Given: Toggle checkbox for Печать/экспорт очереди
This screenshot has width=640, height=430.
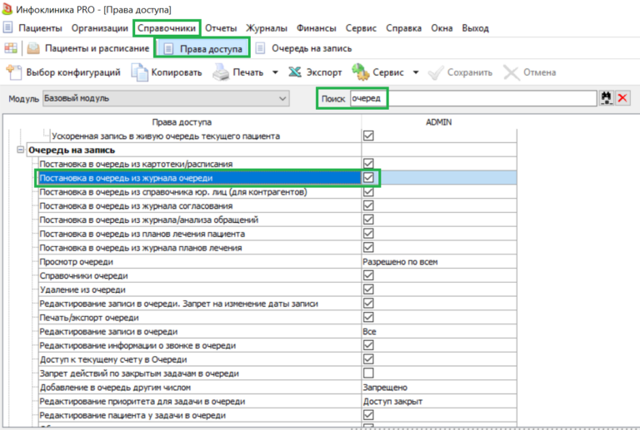Looking at the screenshot, I should 368,317.
